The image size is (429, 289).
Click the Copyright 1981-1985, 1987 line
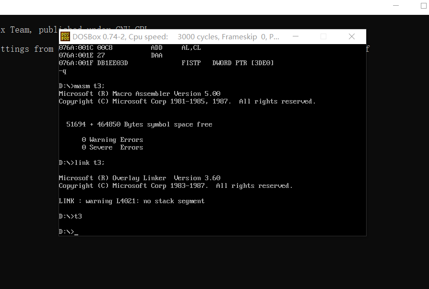coord(188,101)
